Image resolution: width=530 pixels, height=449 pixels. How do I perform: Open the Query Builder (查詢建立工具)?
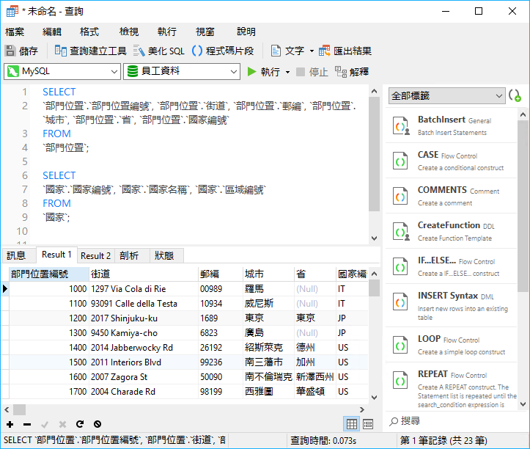point(90,51)
